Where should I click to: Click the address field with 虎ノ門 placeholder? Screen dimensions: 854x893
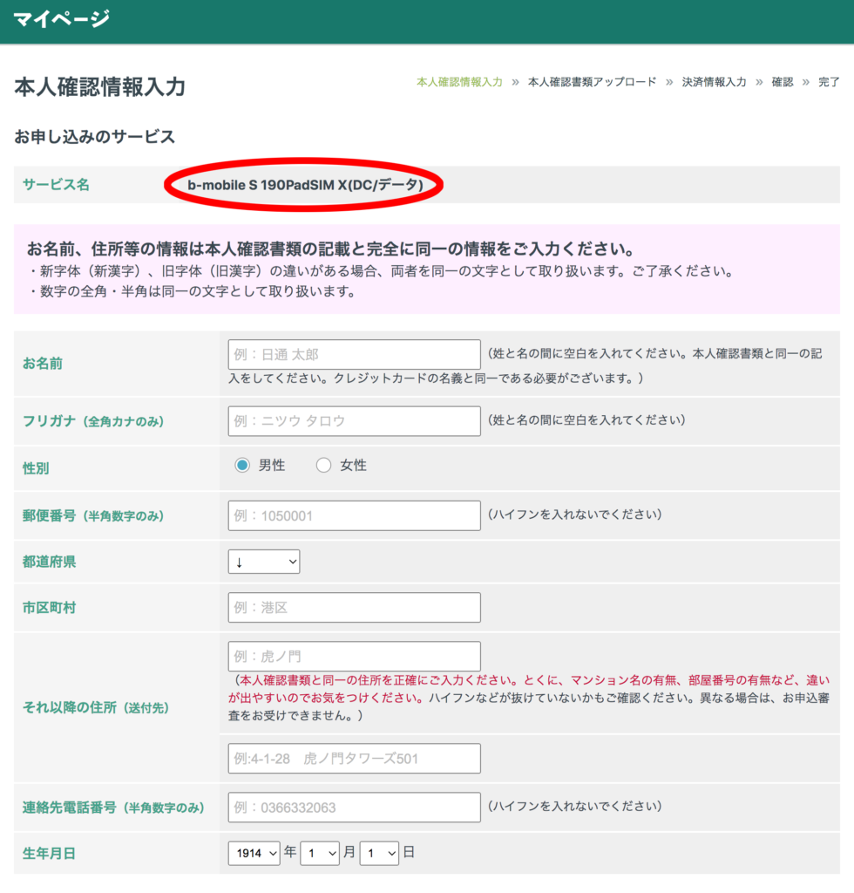coord(354,657)
